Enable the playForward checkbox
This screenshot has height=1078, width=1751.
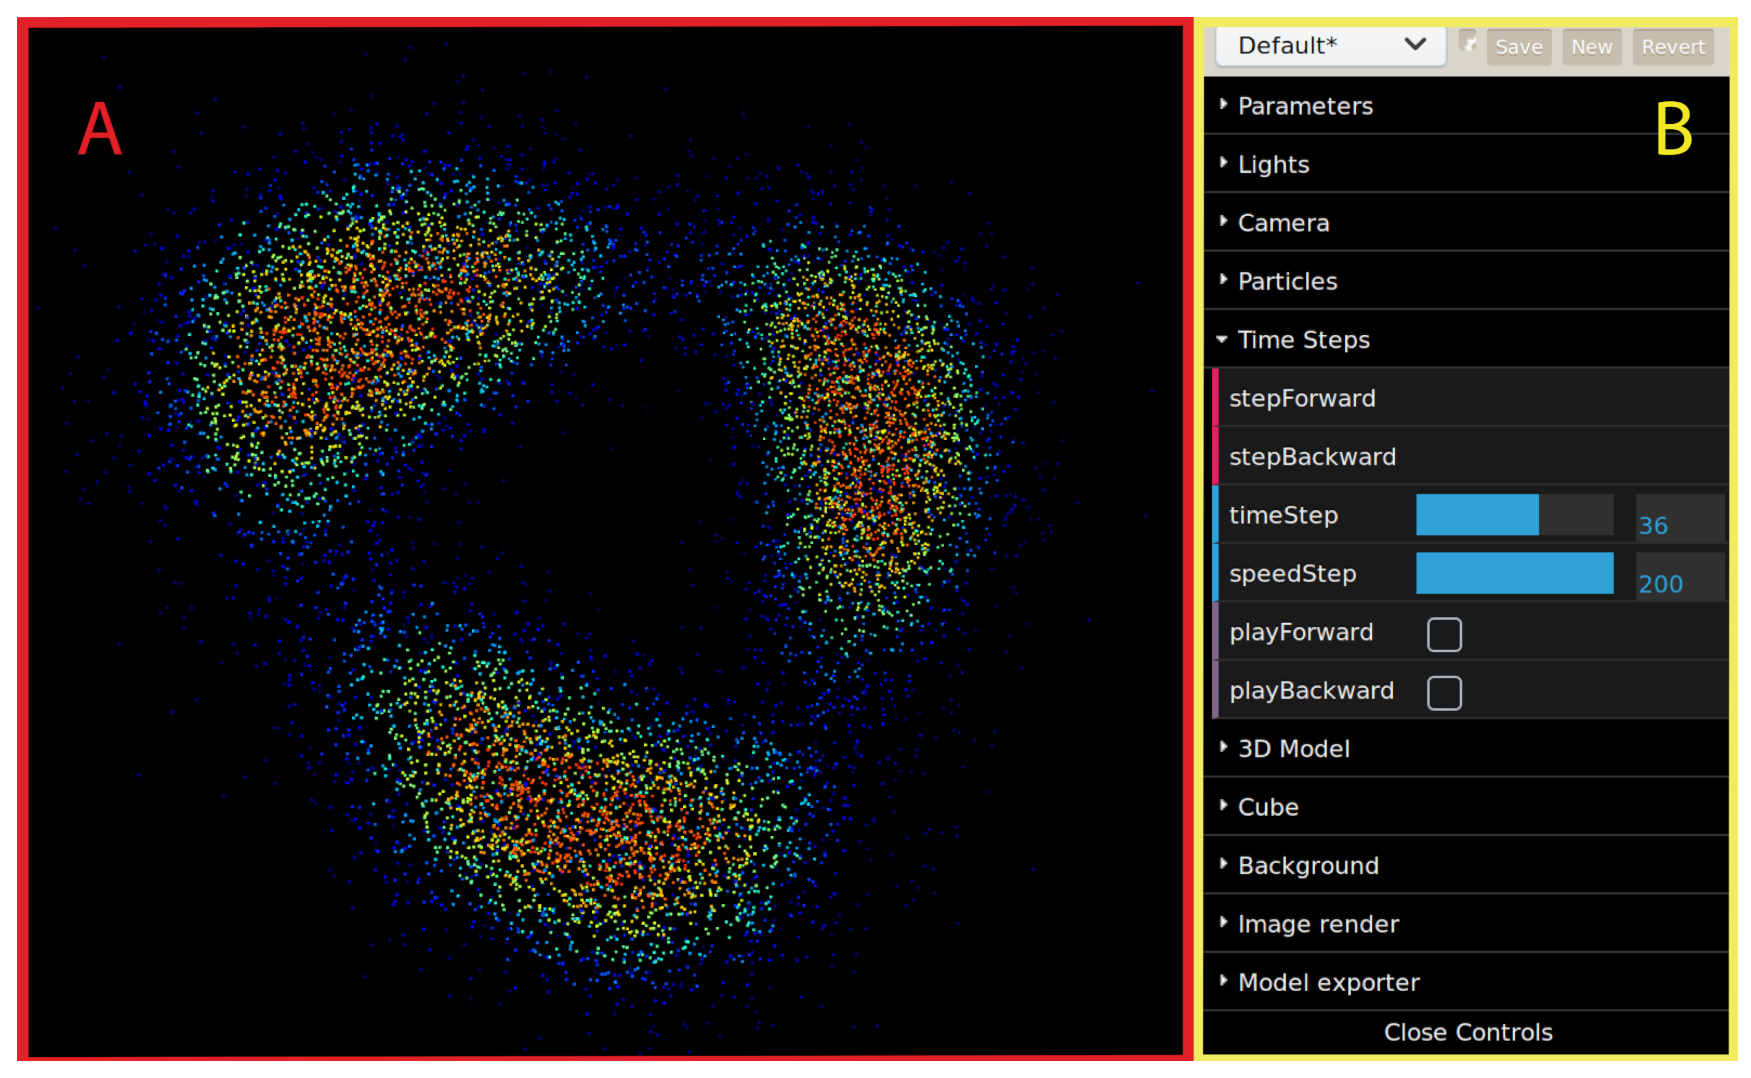coord(1444,634)
